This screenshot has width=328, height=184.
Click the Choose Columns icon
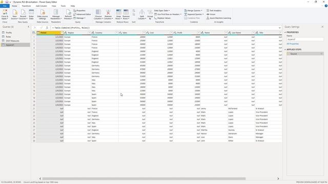click(x=98, y=12)
